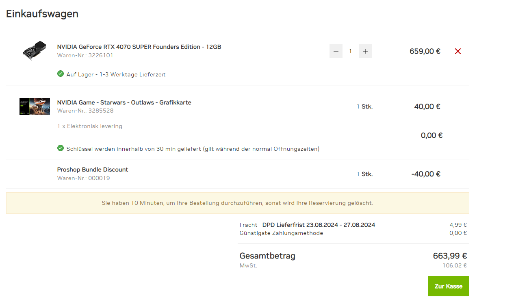Open NVIDIA Game Starwars Outlaws Grafikkarte link

click(124, 102)
